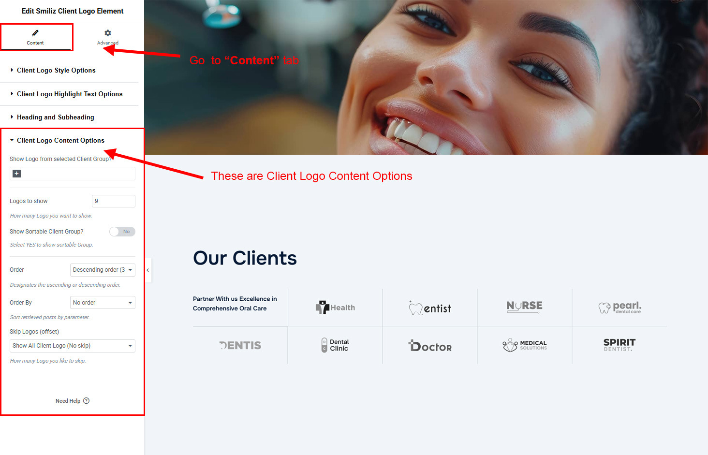The height and width of the screenshot is (455, 708).
Task: Click the Medical Solutions logo
Action: click(x=525, y=345)
